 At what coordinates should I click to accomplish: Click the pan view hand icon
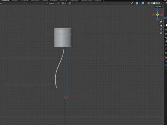point(161,25)
